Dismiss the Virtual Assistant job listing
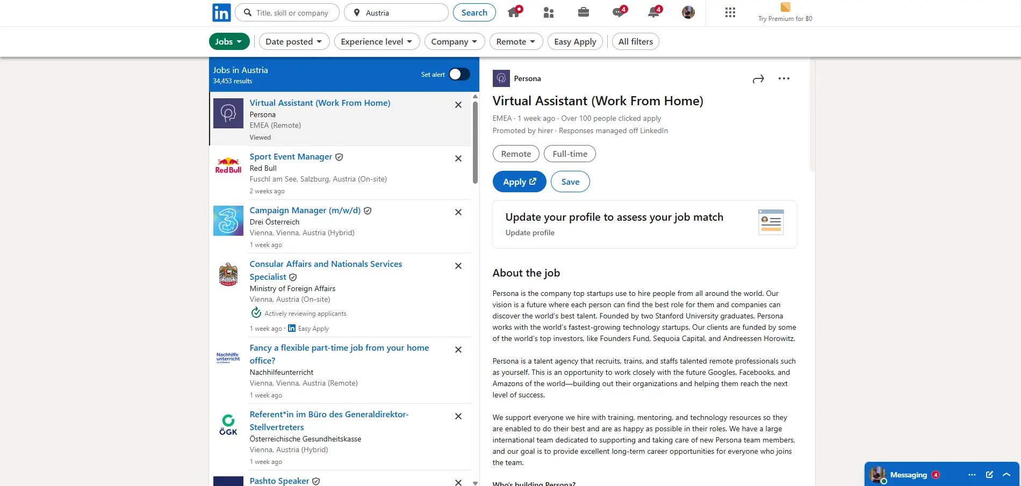This screenshot has width=1021, height=486. pos(458,105)
